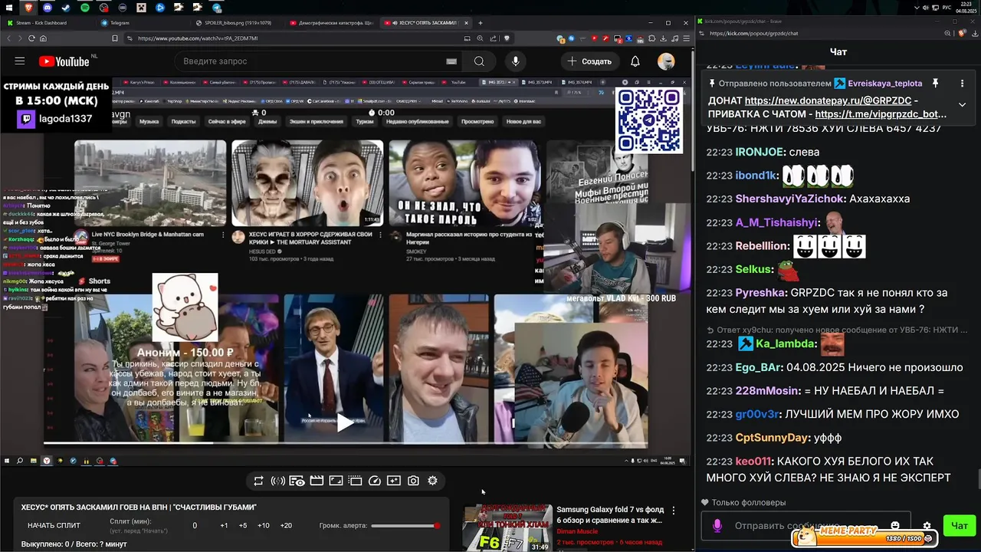Click the clapperboard icon in the enhancer toolbar

[x=316, y=481]
